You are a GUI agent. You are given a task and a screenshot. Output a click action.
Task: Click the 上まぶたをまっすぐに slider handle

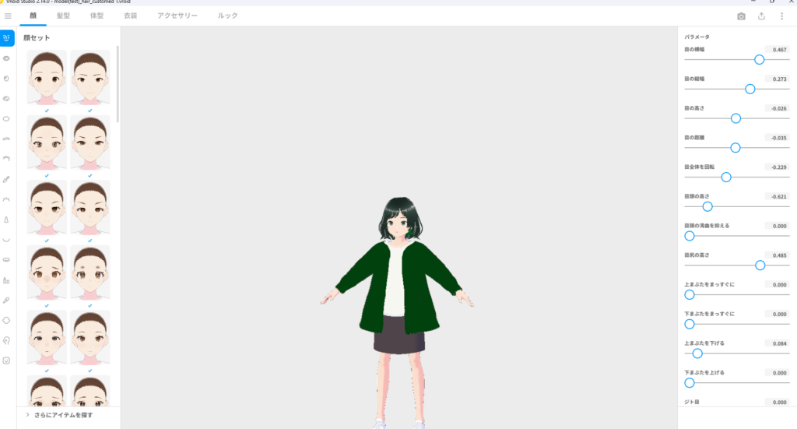pyautogui.click(x=690, y=295)
